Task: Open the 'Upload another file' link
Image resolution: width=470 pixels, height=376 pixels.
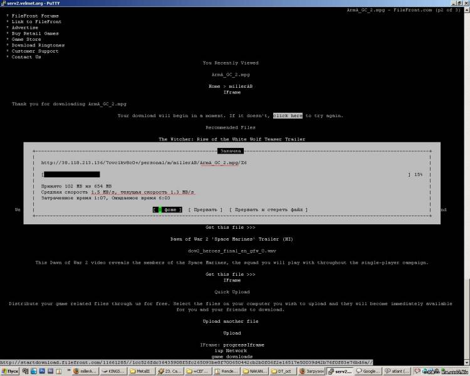Action: [231, 321]
